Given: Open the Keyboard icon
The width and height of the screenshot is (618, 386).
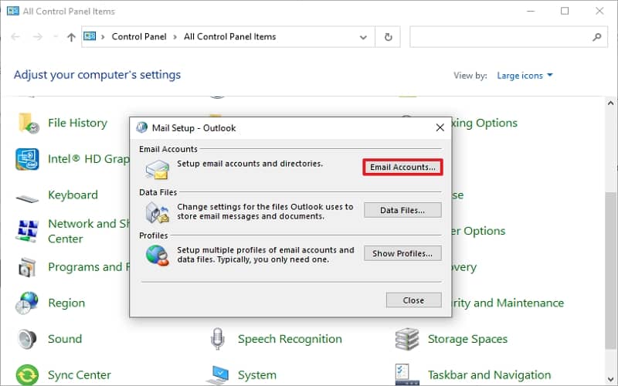Looking at the screenshot, I should point(27,198).
